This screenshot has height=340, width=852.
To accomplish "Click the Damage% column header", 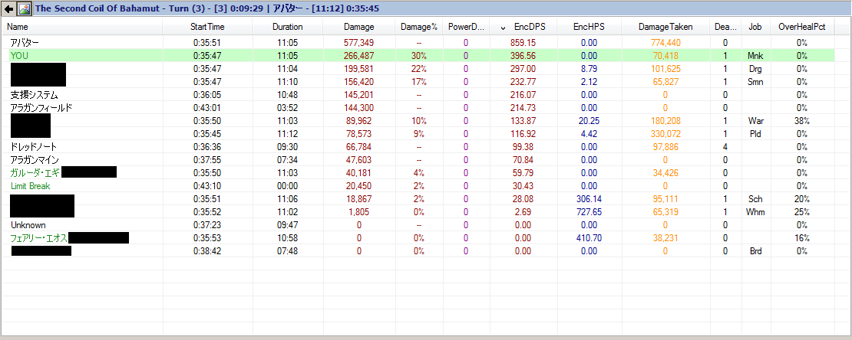I will pos(418,27).
